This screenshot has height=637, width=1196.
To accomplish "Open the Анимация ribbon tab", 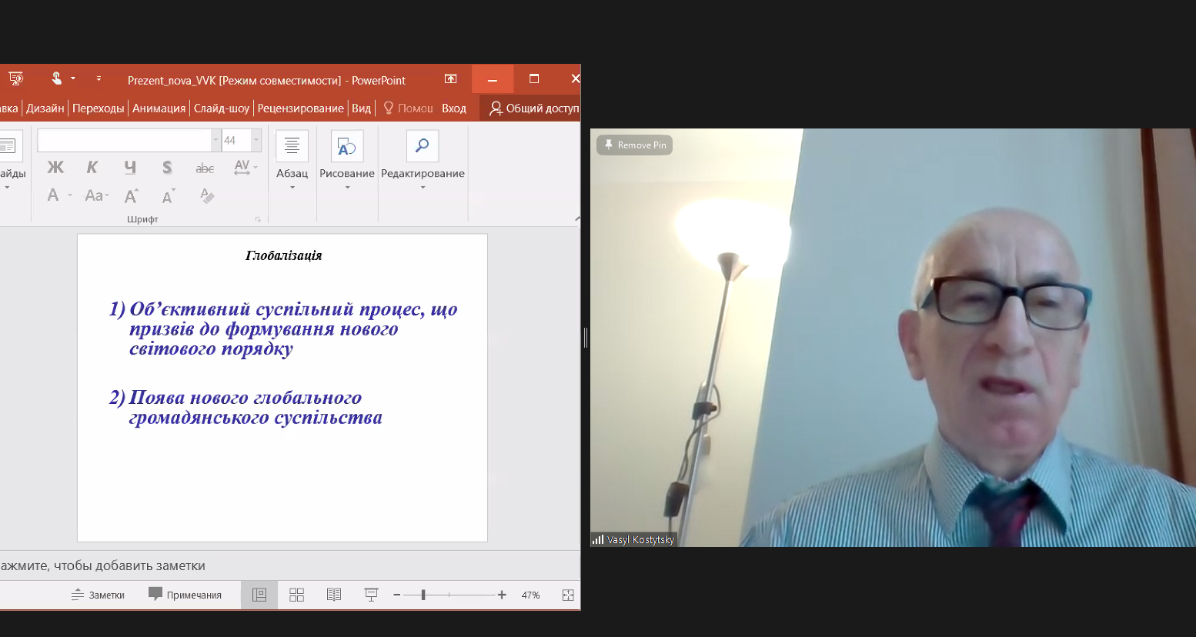I will pos(159,108).
